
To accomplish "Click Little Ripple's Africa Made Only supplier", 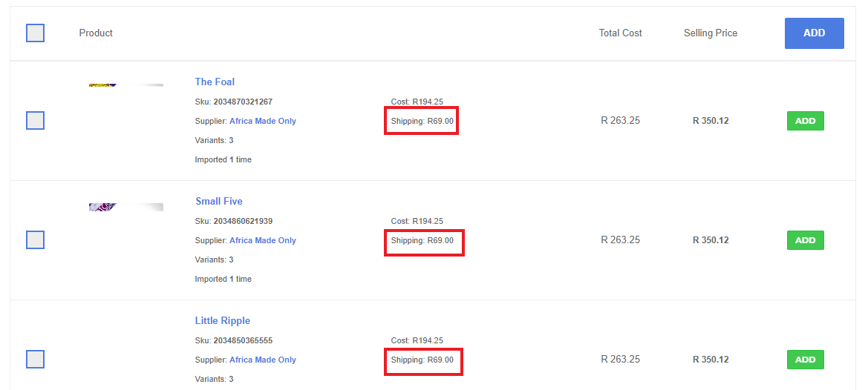I will [x=263, y=360].
